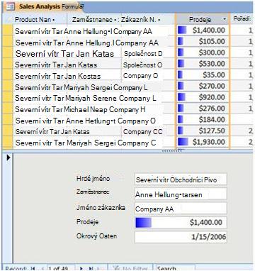Select the Sales Analysis Formulář tab

click(x=45, y=6)
